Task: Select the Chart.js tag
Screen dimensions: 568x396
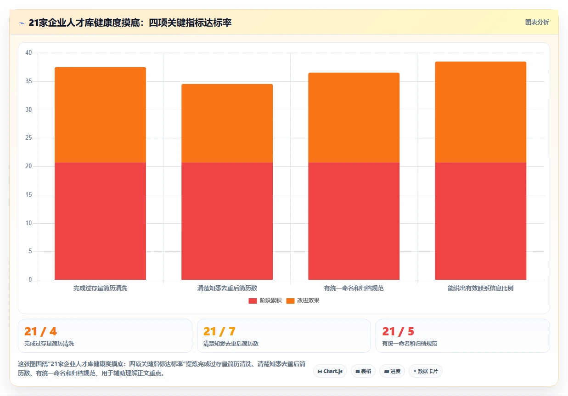Action: pos(330,371)
